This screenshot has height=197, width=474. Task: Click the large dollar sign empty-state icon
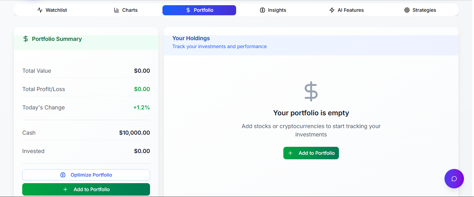click(x=311, y=91)
